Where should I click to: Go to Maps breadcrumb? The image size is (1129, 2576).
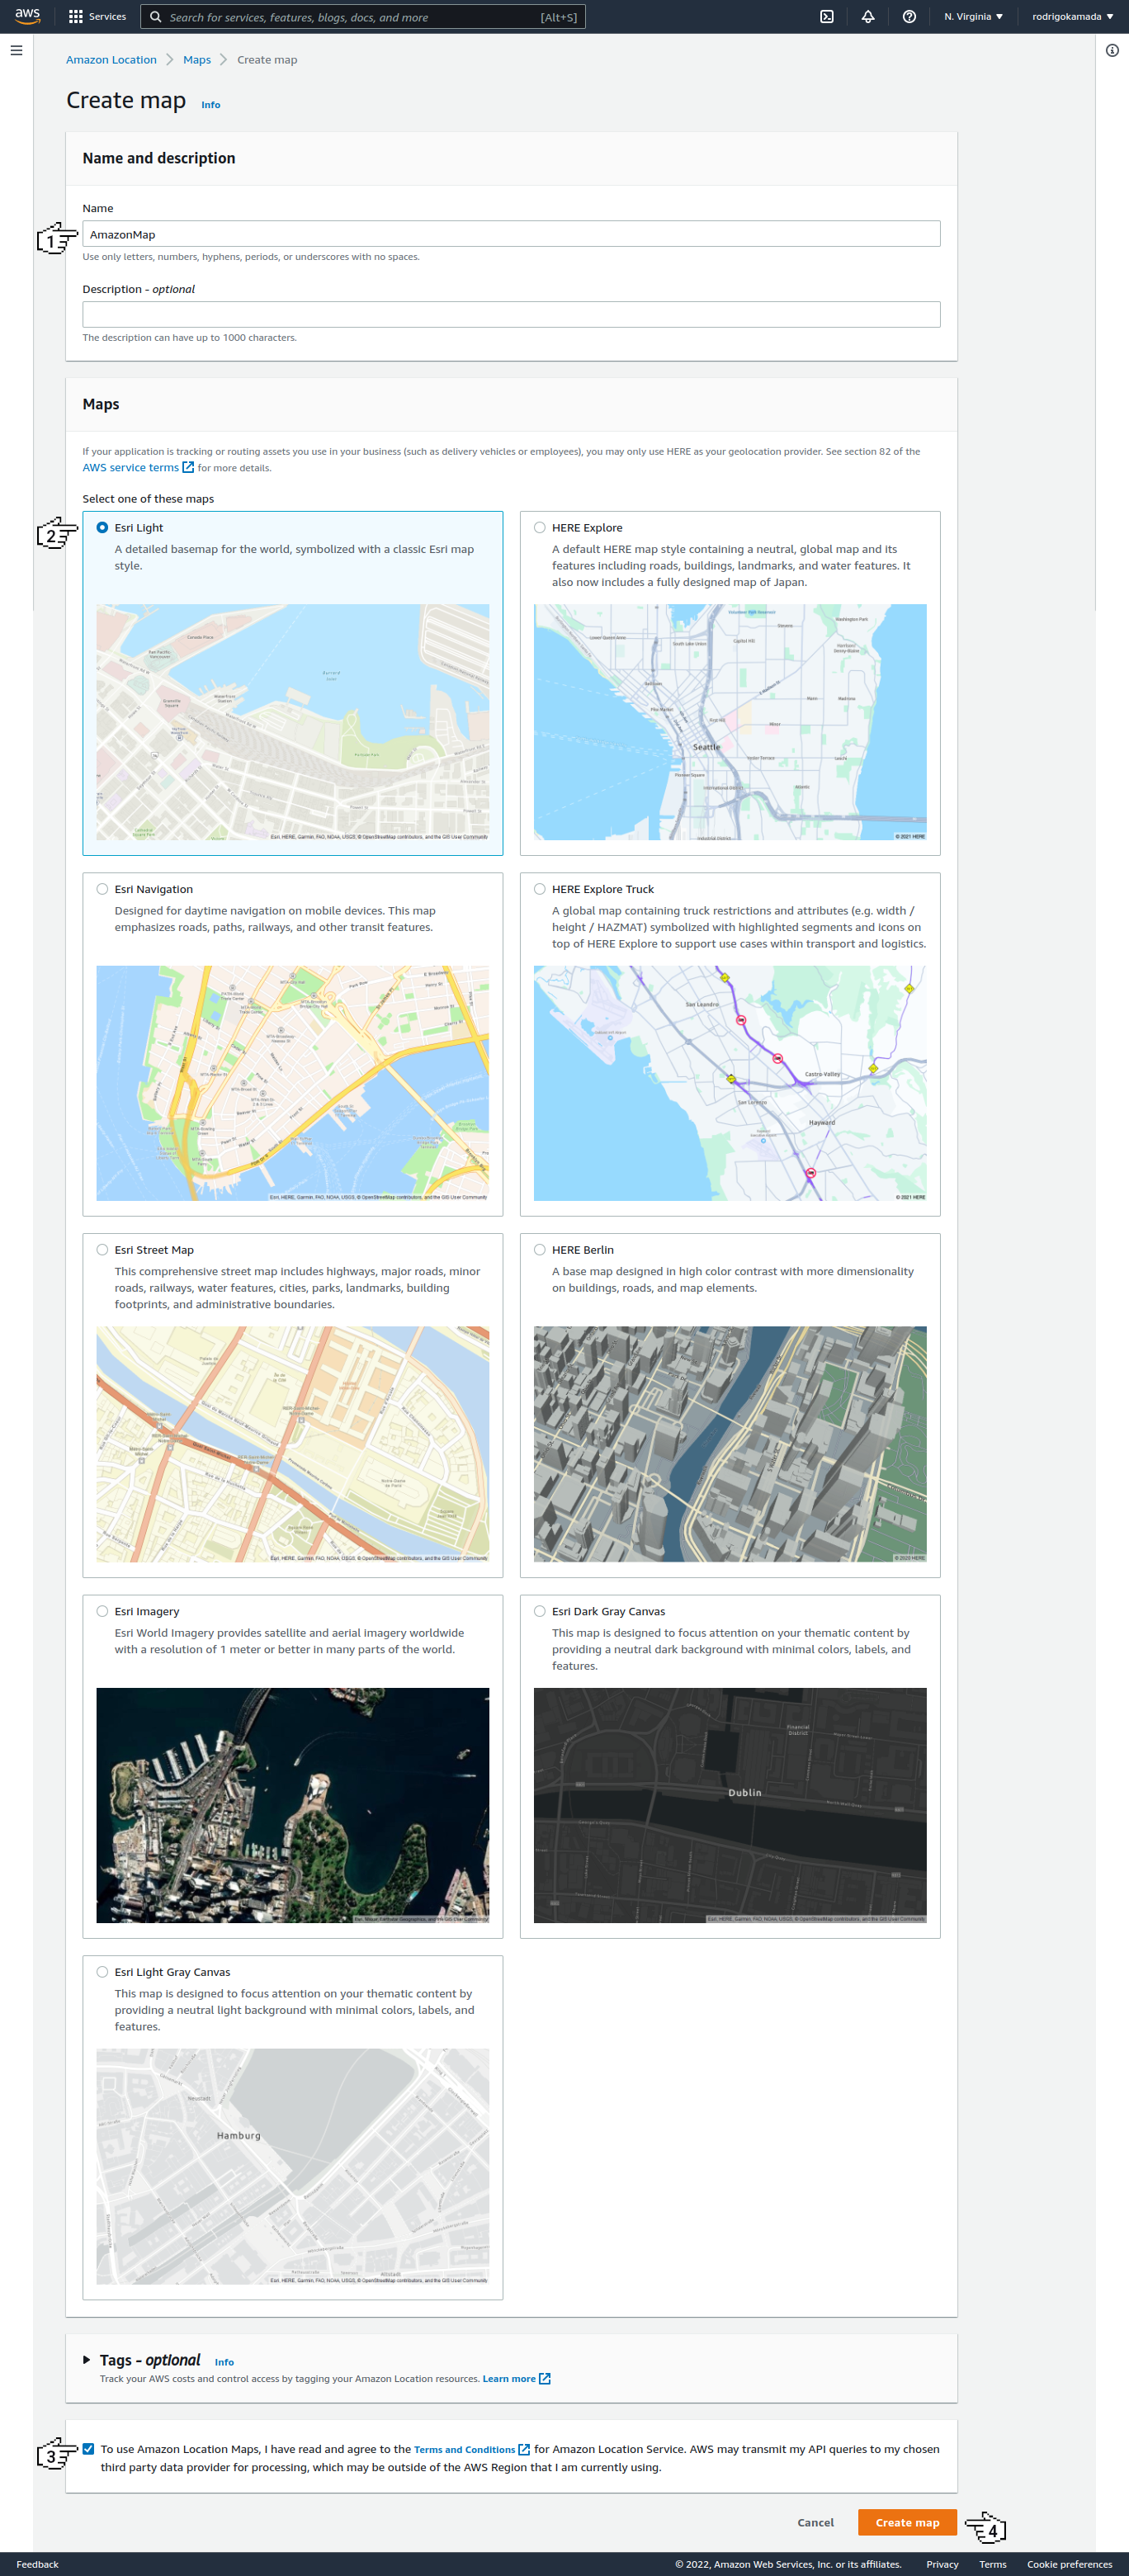click(x=197, y=60)
